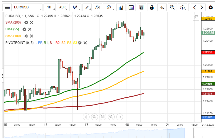Image resolution: width=218 pixels, height=140 pixels.
Task: Remove the SMA (200) indicator
Action: (32, 22)
